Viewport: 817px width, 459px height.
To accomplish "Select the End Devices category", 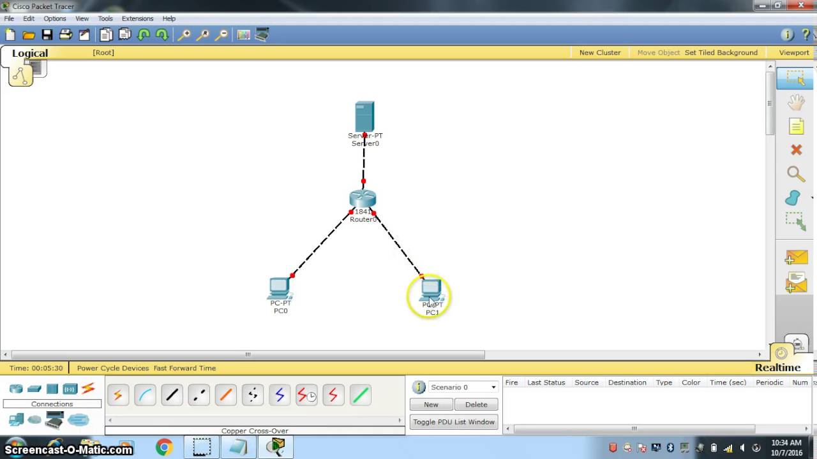I will click(x=16, y=419).
